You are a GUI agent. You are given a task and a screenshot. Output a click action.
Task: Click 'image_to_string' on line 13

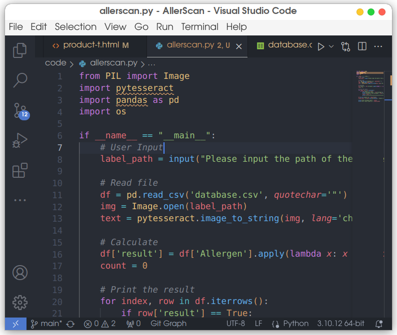239,219
